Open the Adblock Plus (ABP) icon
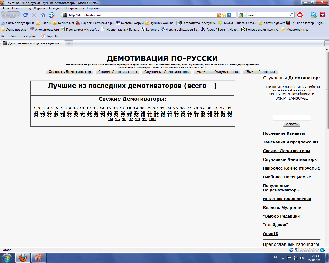The image size is (329, 263). pos(300,15)
